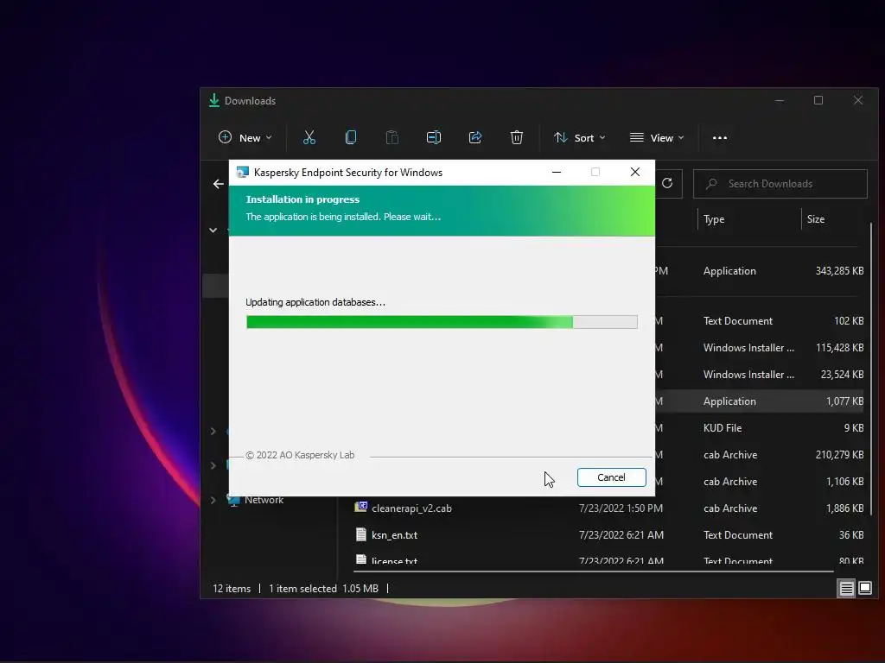This screenshot has width=885, height=663.
Task: Collapse the expanded navigation pane group chevron
Action: pyautogui.click(x=213, y=230)
